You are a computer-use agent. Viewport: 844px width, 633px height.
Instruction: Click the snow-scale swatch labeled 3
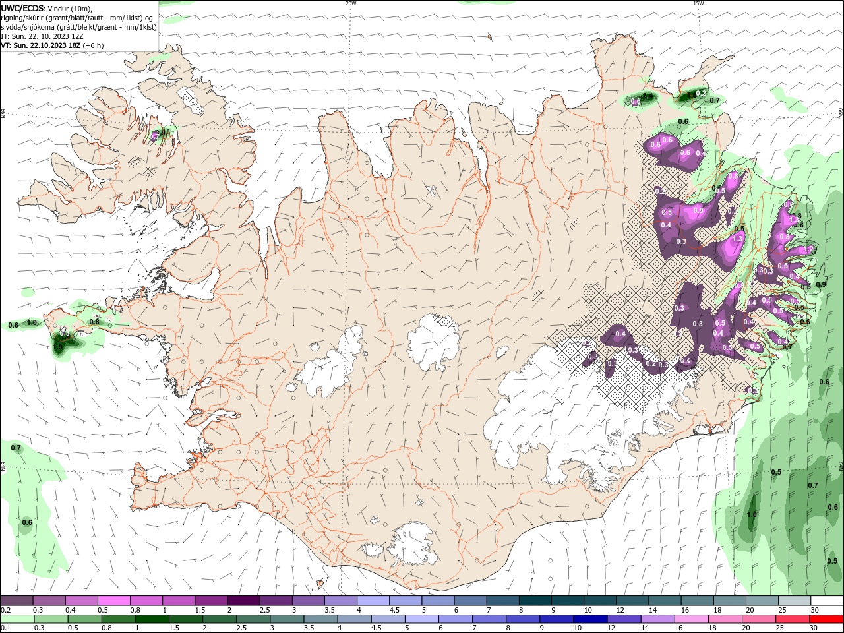[309, 601]
